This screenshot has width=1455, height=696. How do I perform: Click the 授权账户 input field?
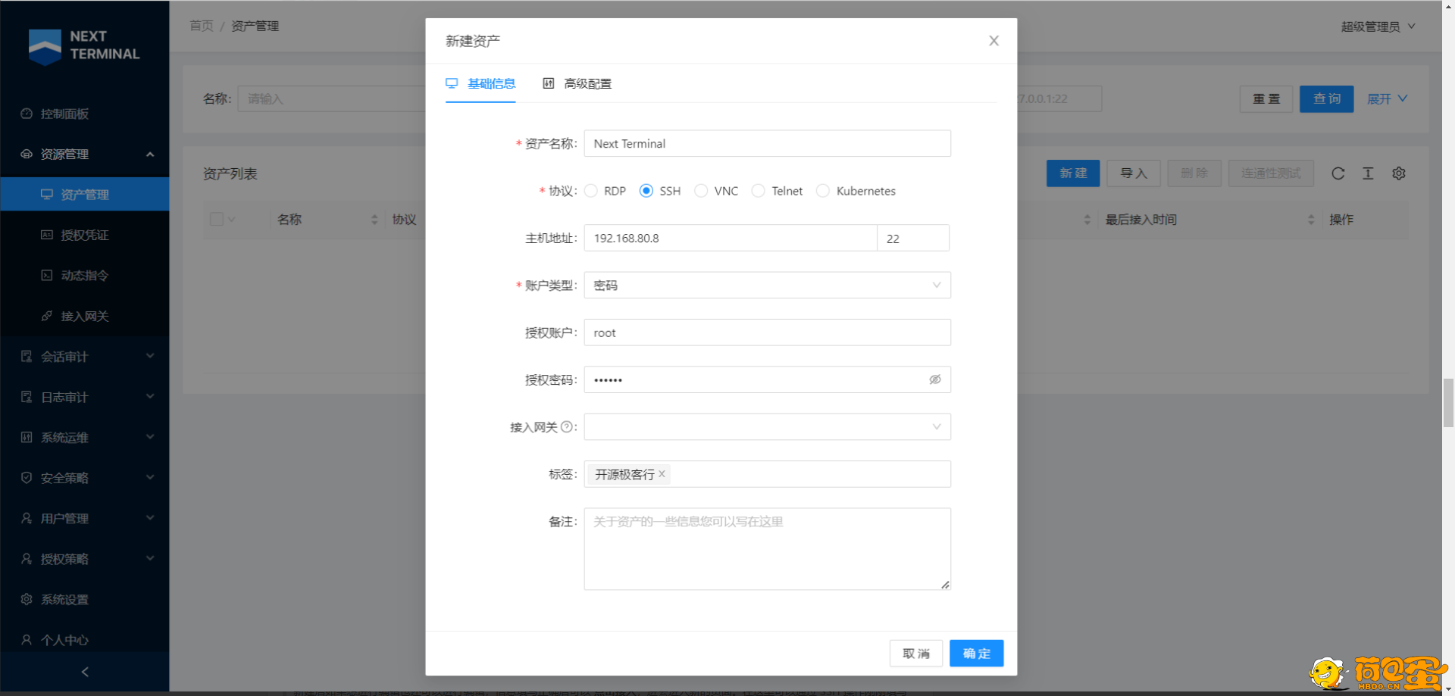coord(767,332)
